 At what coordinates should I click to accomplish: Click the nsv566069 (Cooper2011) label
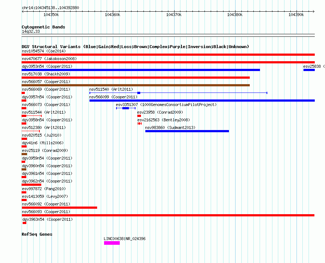point(46,89)
